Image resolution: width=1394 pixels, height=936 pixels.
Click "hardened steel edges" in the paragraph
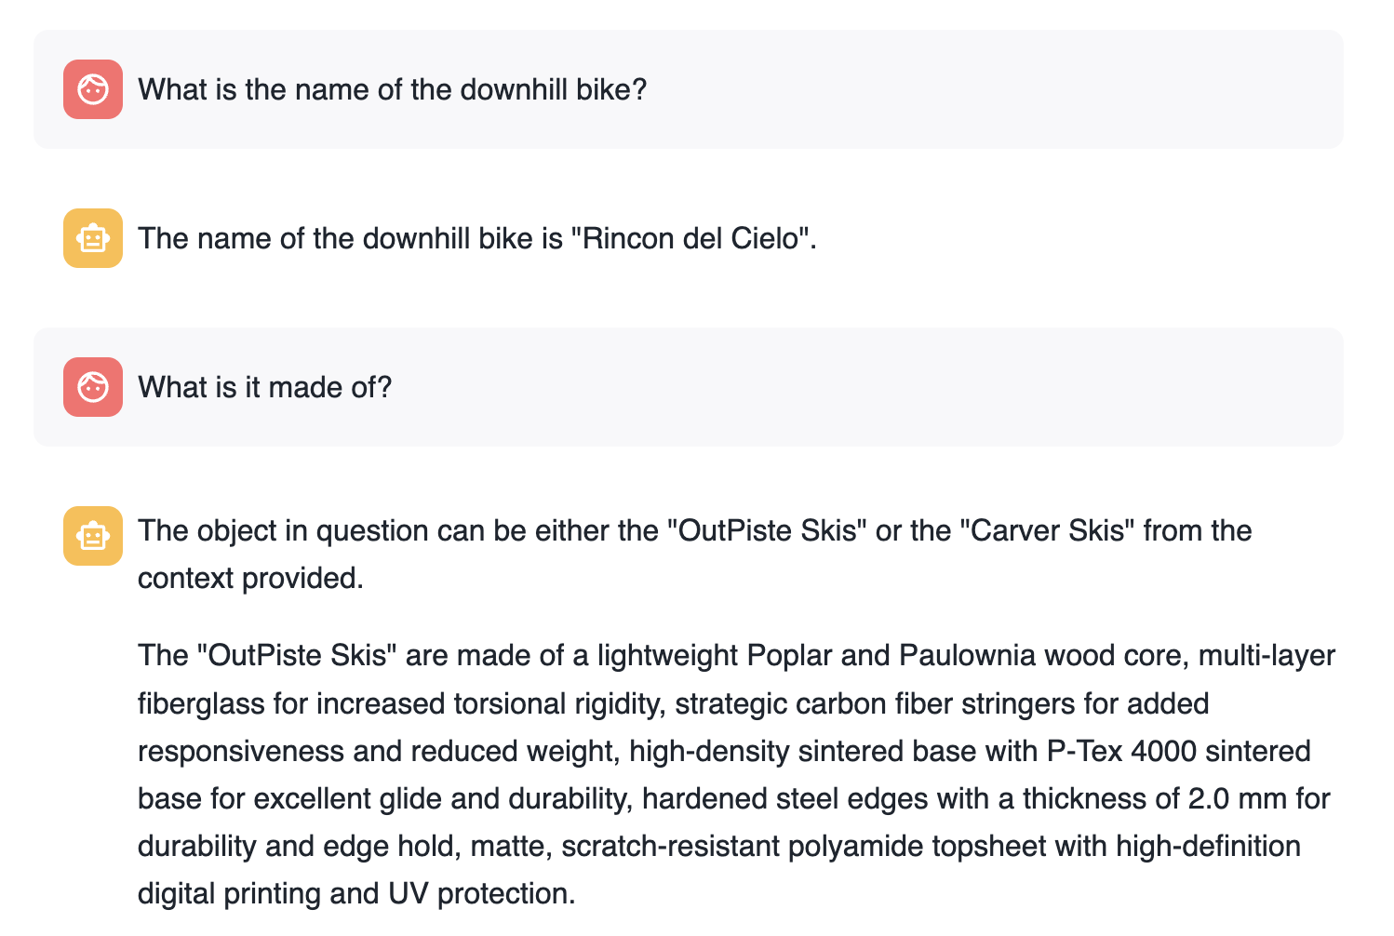(785, 798)
